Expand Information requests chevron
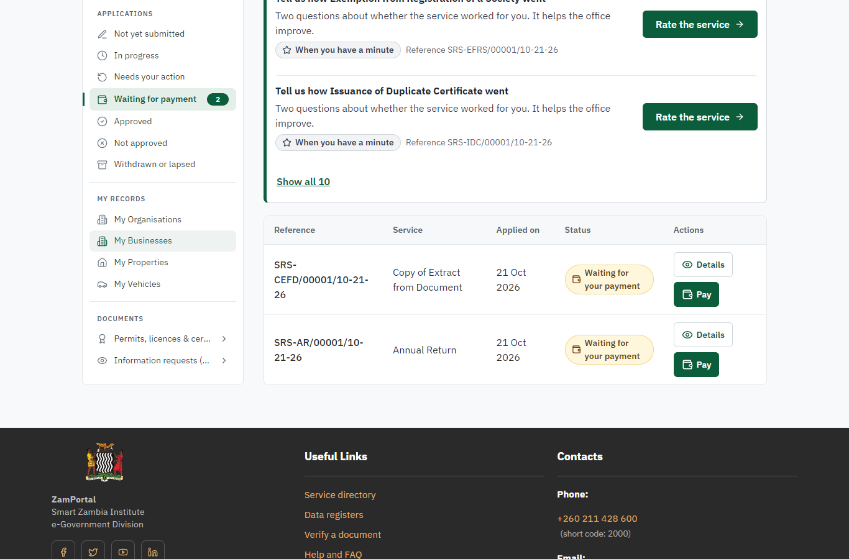Viewport: 849px width, 559px height. coord(224,361)
